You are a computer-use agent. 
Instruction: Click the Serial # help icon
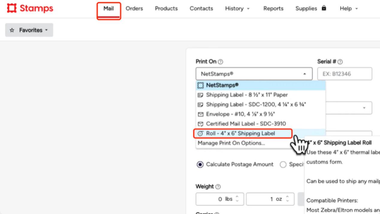coord(340,62)
